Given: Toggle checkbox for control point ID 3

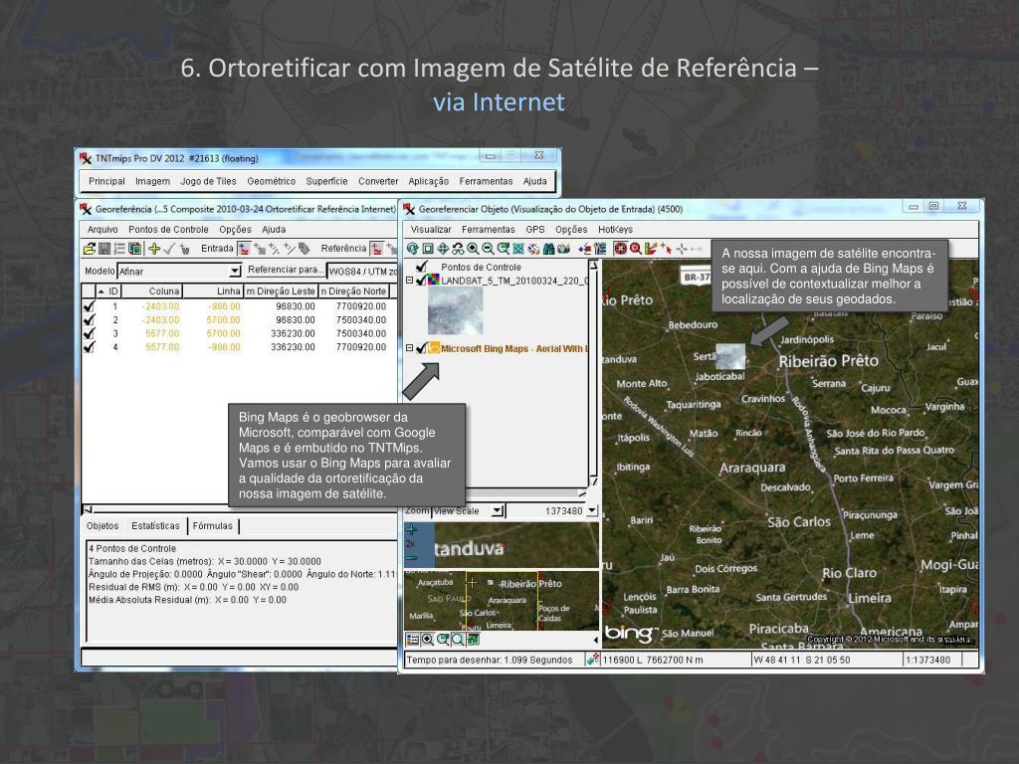Looking at the screenshot, I should click(x=90, y=333).
